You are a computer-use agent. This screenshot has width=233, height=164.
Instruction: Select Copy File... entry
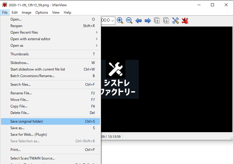51,106
